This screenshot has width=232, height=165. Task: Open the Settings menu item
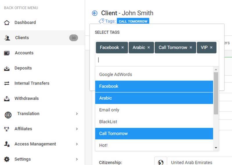point(23,159)
